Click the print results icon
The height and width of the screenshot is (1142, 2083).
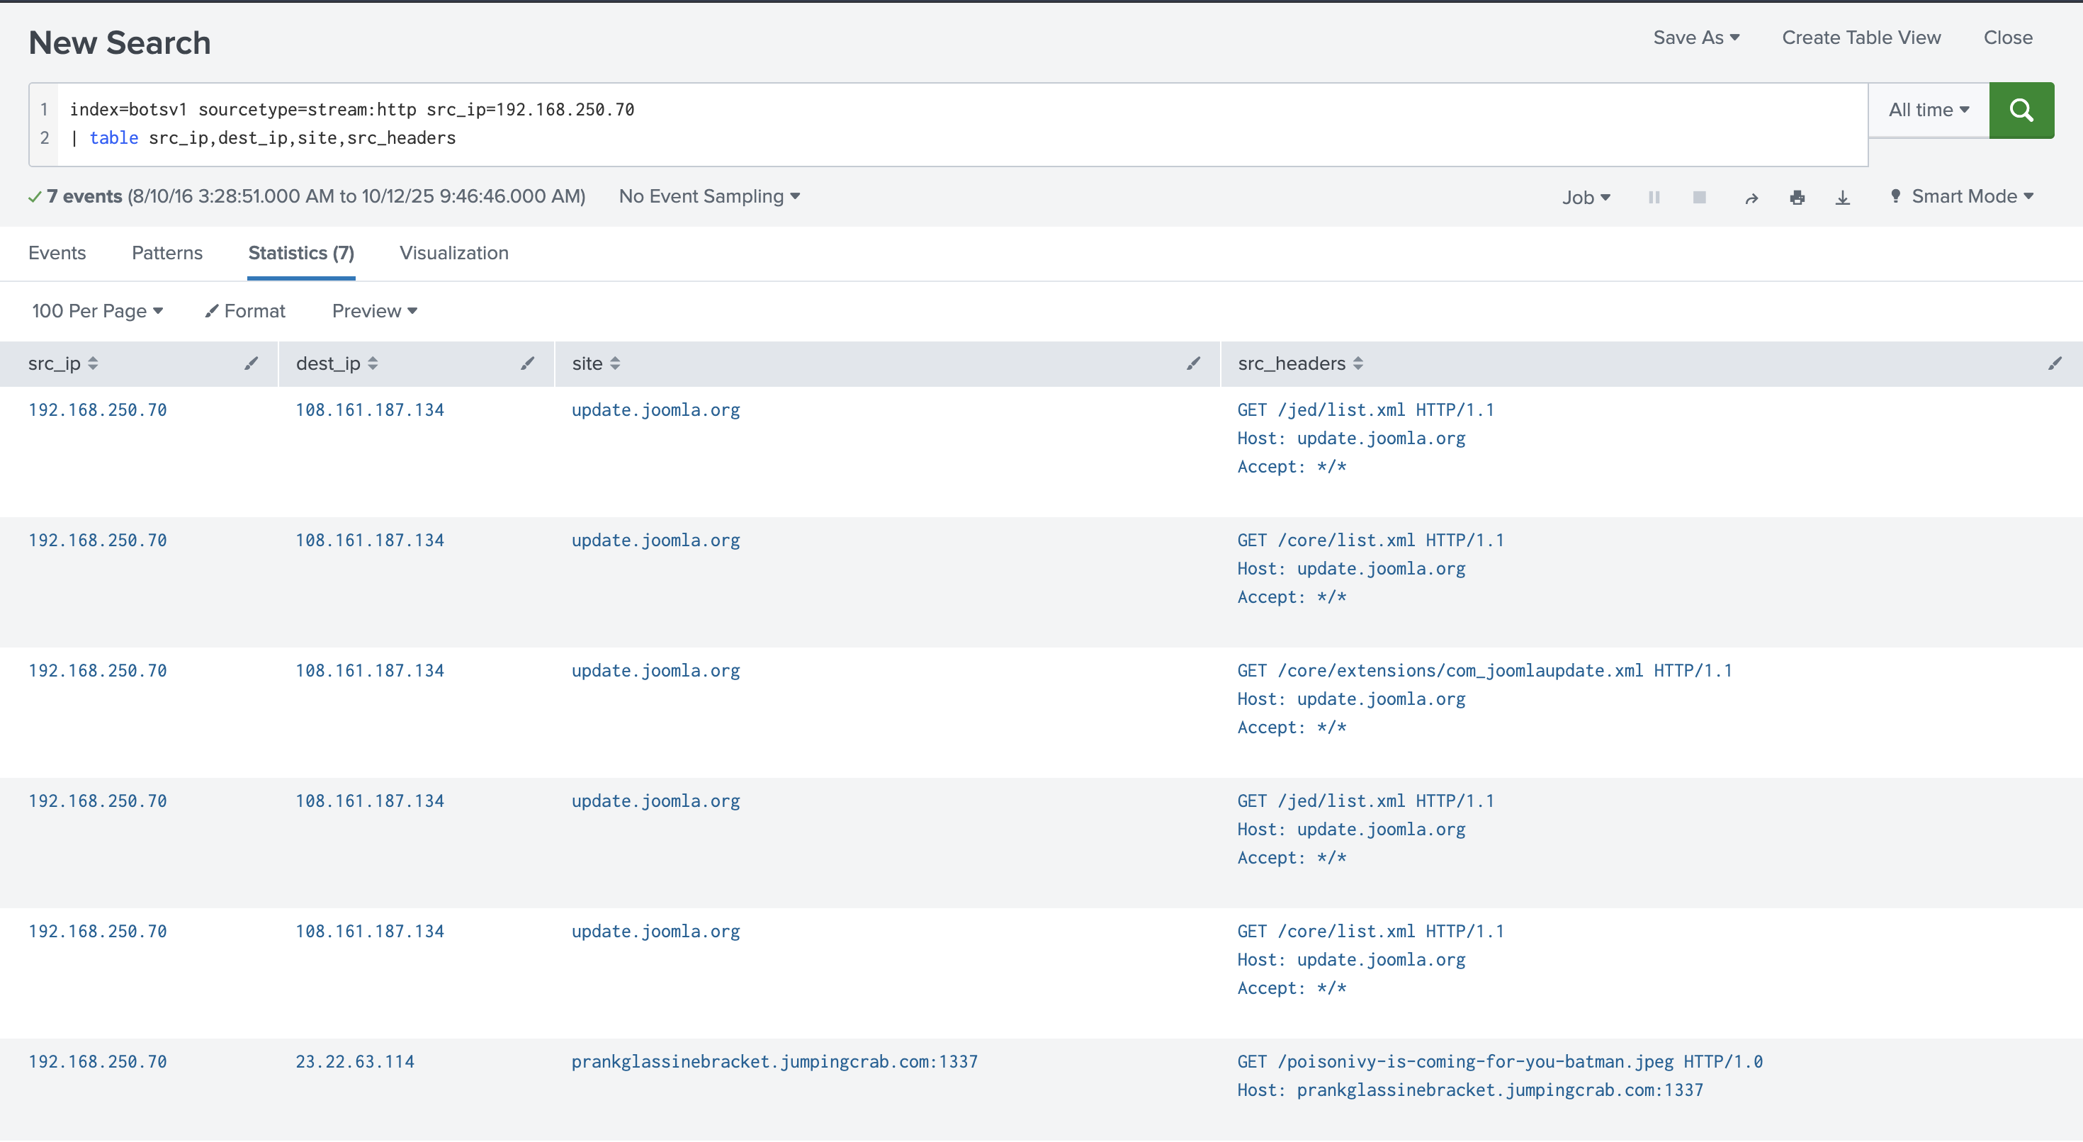click(x=1797, y=198)
